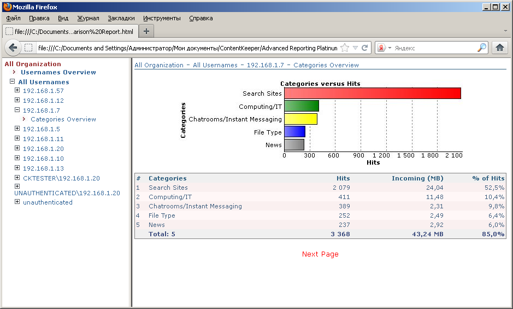This screenshot has height=309, width=513.
Task: Click the Firefox logo in title bar
Action: 7,7
